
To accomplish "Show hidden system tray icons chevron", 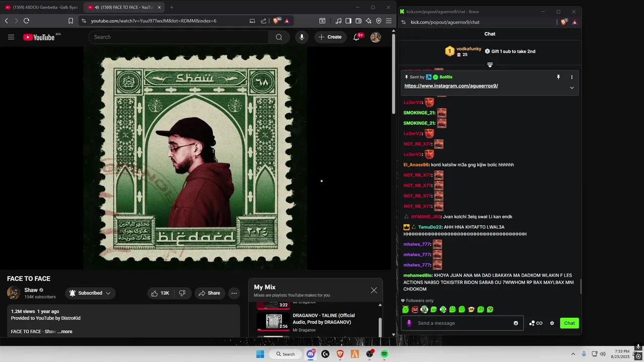I will (x=573, y=354).
